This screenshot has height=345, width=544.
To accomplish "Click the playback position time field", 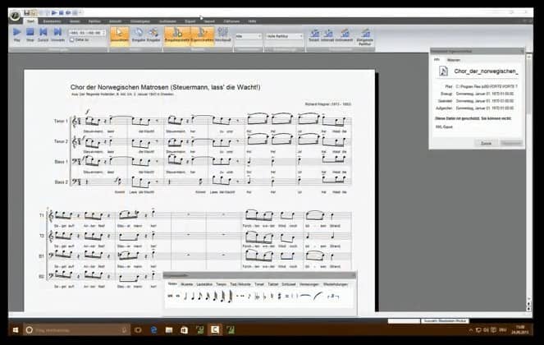I will (x=87, y=33).
